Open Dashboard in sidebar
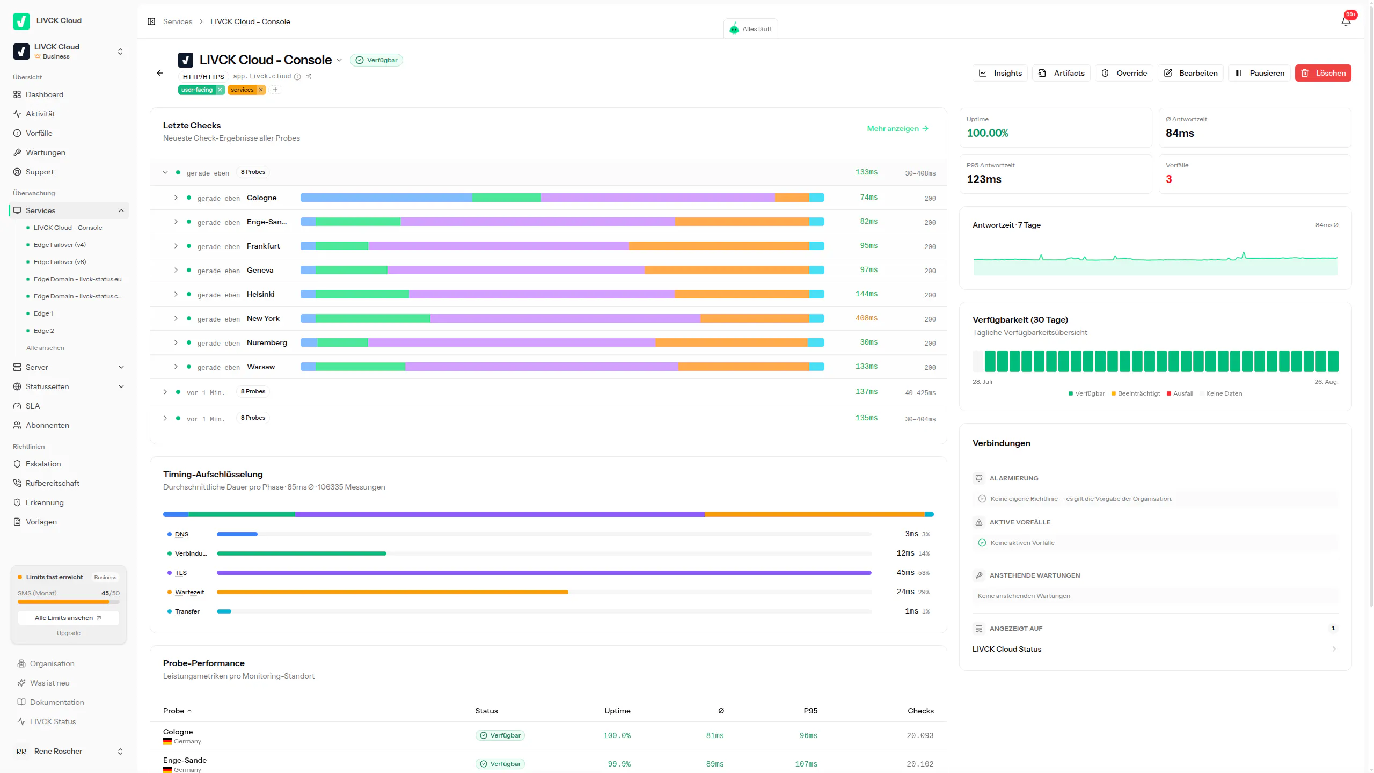 coord(69,94)
